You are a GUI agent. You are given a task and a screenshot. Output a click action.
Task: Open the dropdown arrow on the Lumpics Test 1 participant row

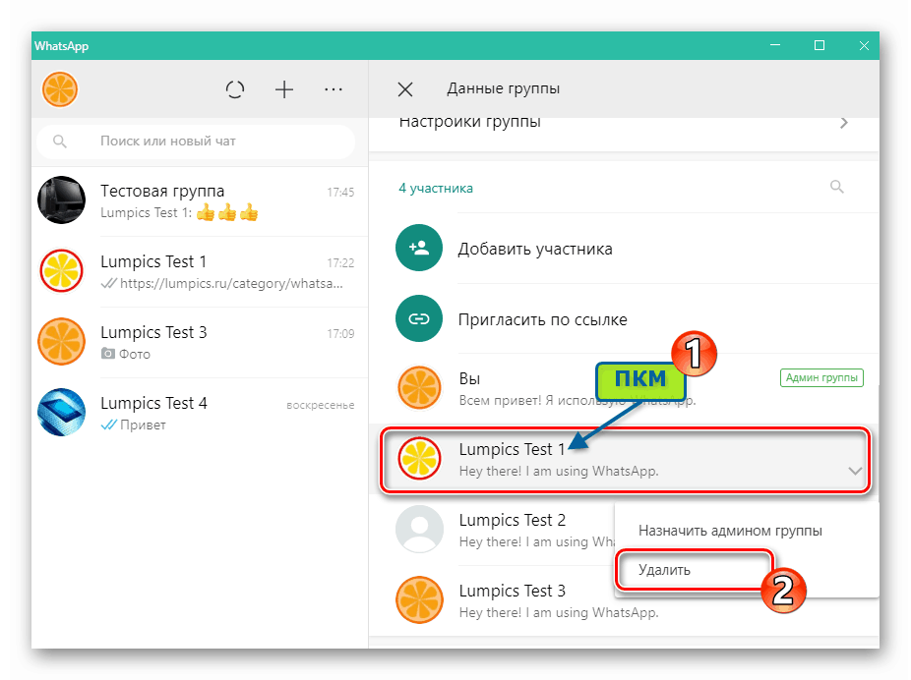click(x=855, y=471)
